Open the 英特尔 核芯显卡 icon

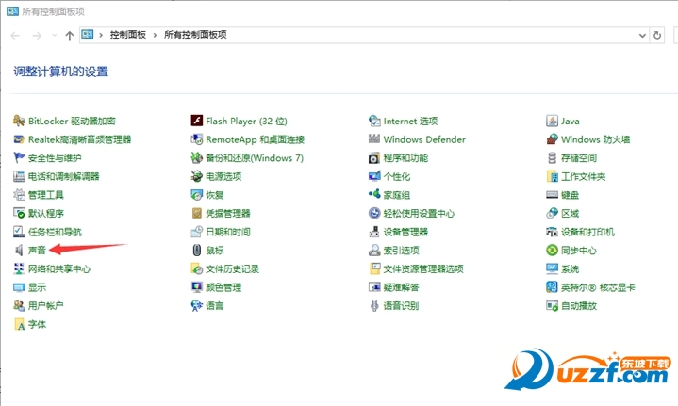(553, 287)
